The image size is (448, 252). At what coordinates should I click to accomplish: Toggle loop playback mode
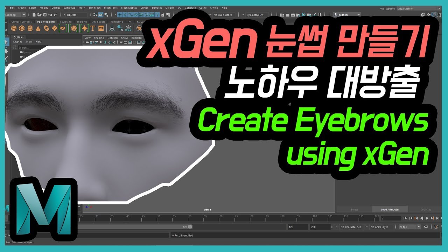[x=426, y=227]
